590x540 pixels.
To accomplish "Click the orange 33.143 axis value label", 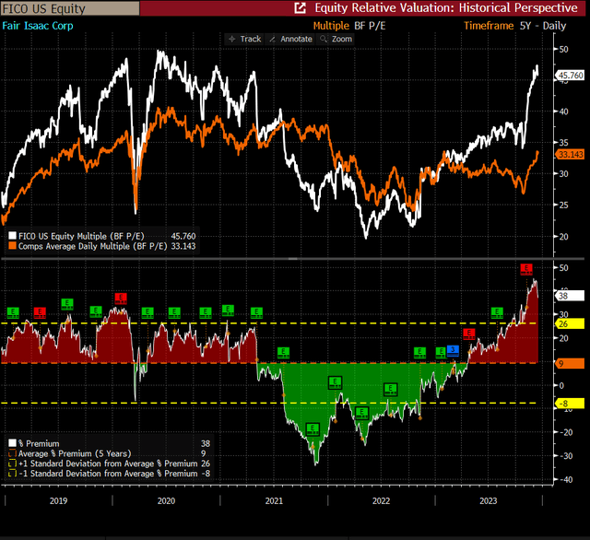I will (570, 155).
